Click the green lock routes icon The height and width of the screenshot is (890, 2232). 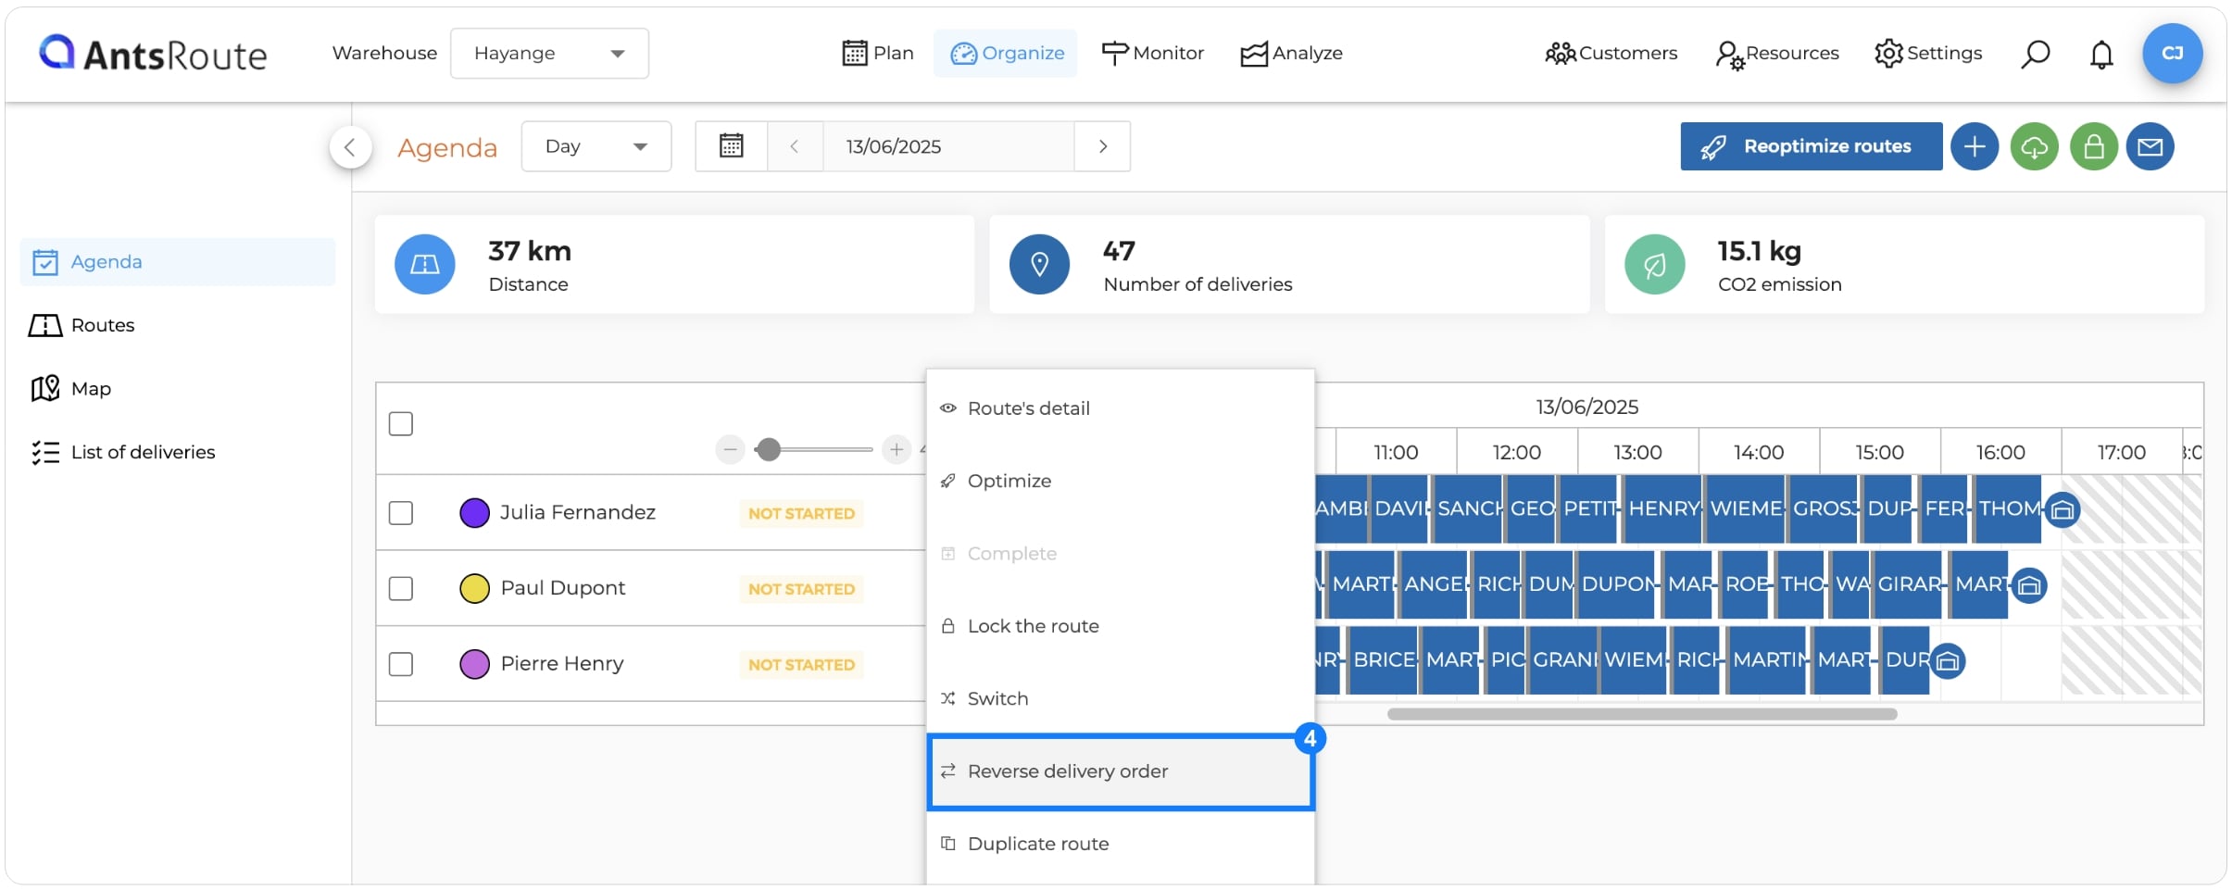(2093, 146)
